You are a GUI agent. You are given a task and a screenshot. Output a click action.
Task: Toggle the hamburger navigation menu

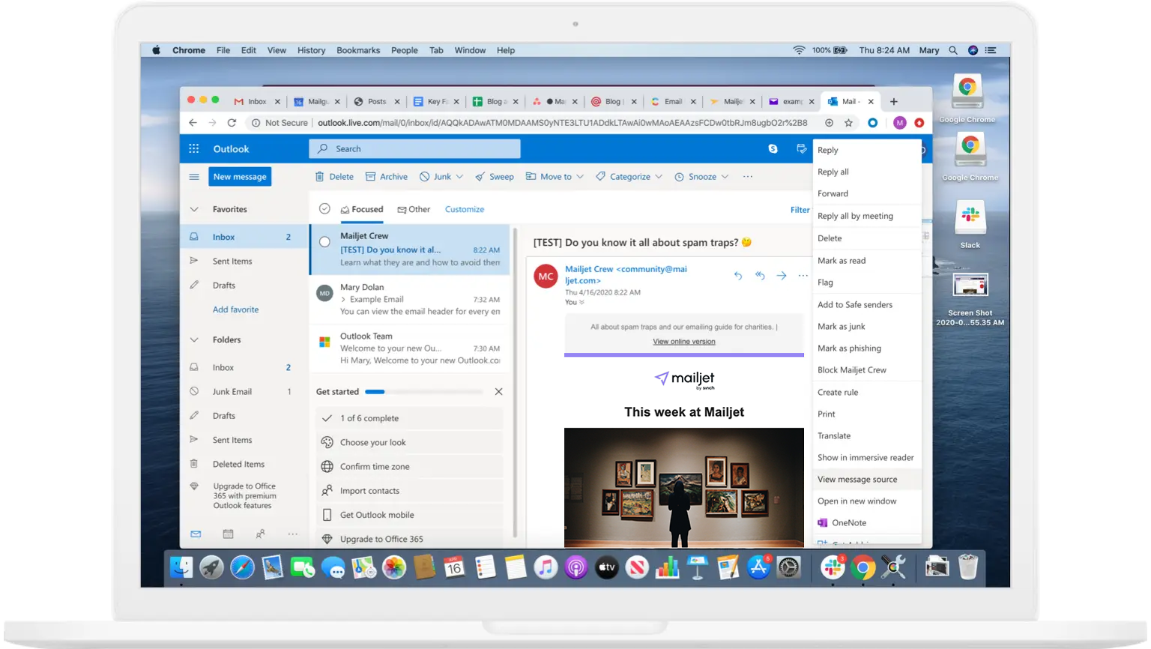tap(194, 177)
